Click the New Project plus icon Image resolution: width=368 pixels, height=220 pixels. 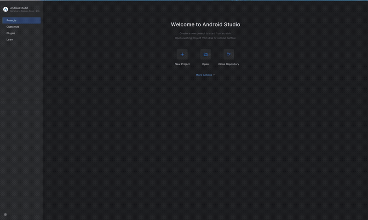coord(182,54)
